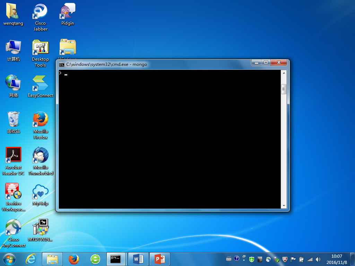
Task: Select the Mozilla Thunderbird desktop shortcut
Action: [x=40, y=161]
